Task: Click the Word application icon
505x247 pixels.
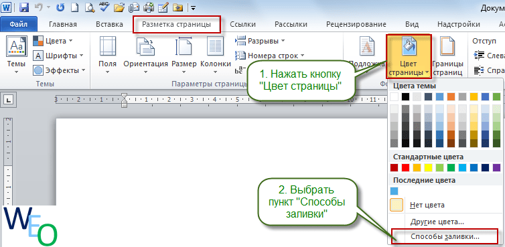Action: 7,7
